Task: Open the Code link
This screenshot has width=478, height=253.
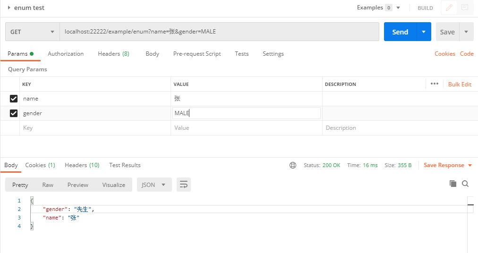Action: click(467, 54)
